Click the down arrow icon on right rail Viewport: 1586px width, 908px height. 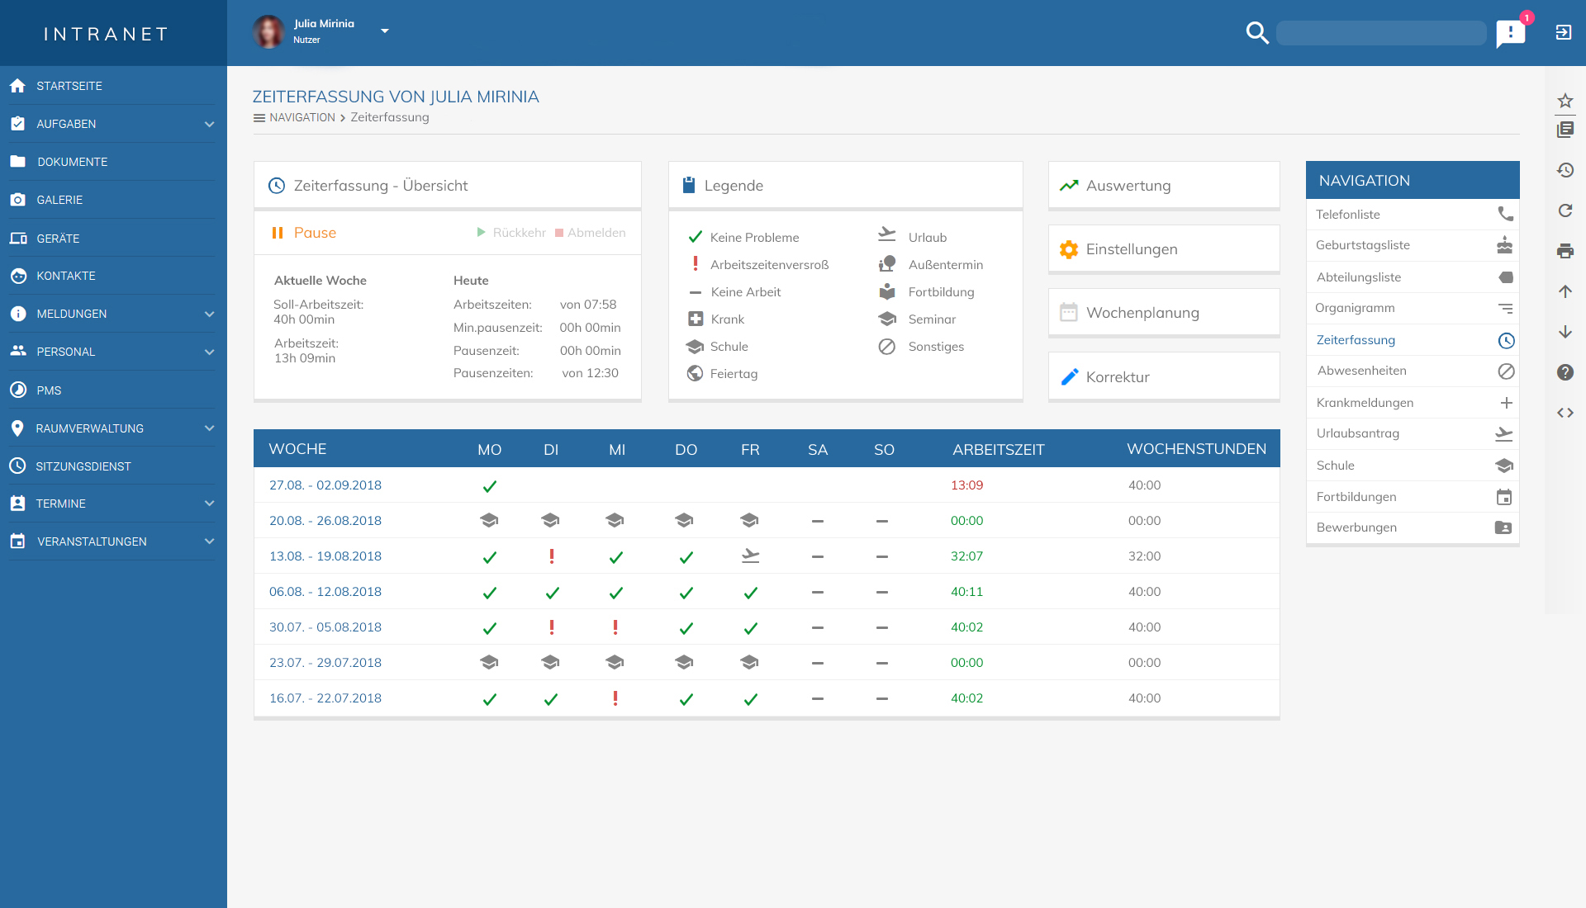click(x=1565, y=332)
